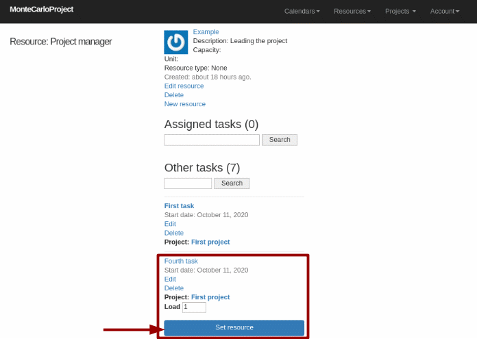This screenshot has height=339, width=477.
Task: Click Delete under First task
Action: (x=174, y=233)
